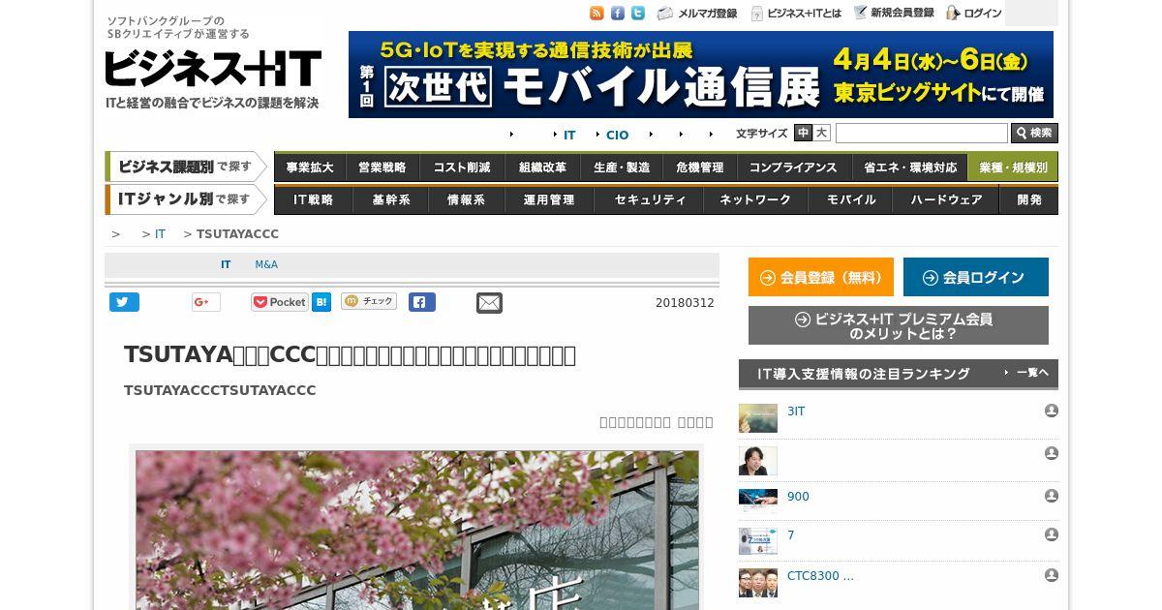Image resolution: width=1162 pixels, height=610 pixels.
Task: Click the ITジャンル別で探す label
Action: tap(186, 199)
